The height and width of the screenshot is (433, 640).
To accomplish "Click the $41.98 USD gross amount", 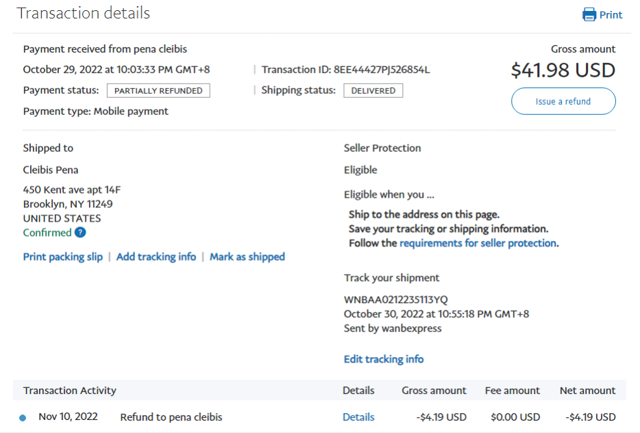I will [563, 70].
